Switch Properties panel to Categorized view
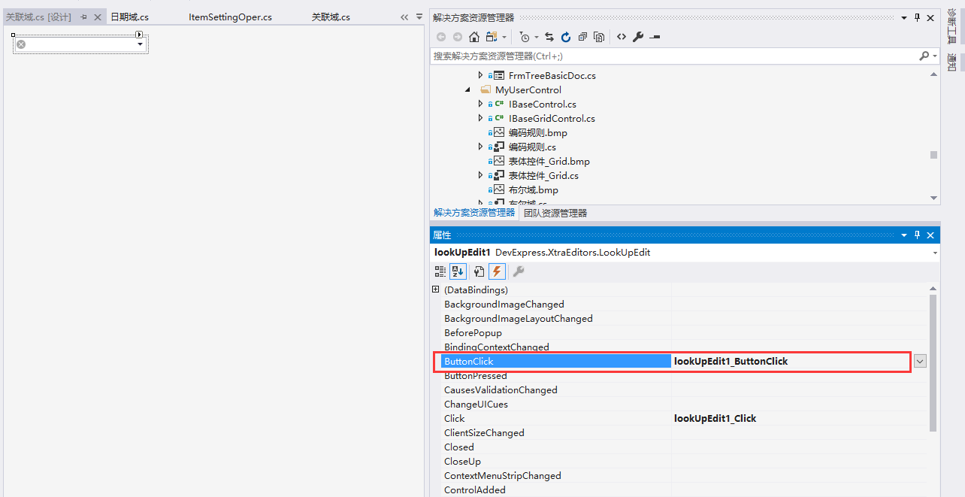 pos(440,271)
